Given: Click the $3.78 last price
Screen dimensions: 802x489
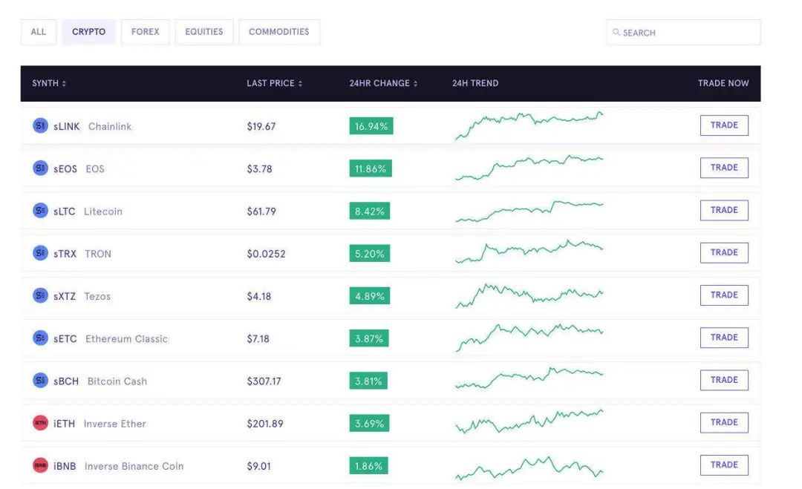Looking at the screenshot, I should (x=259, y=168).
